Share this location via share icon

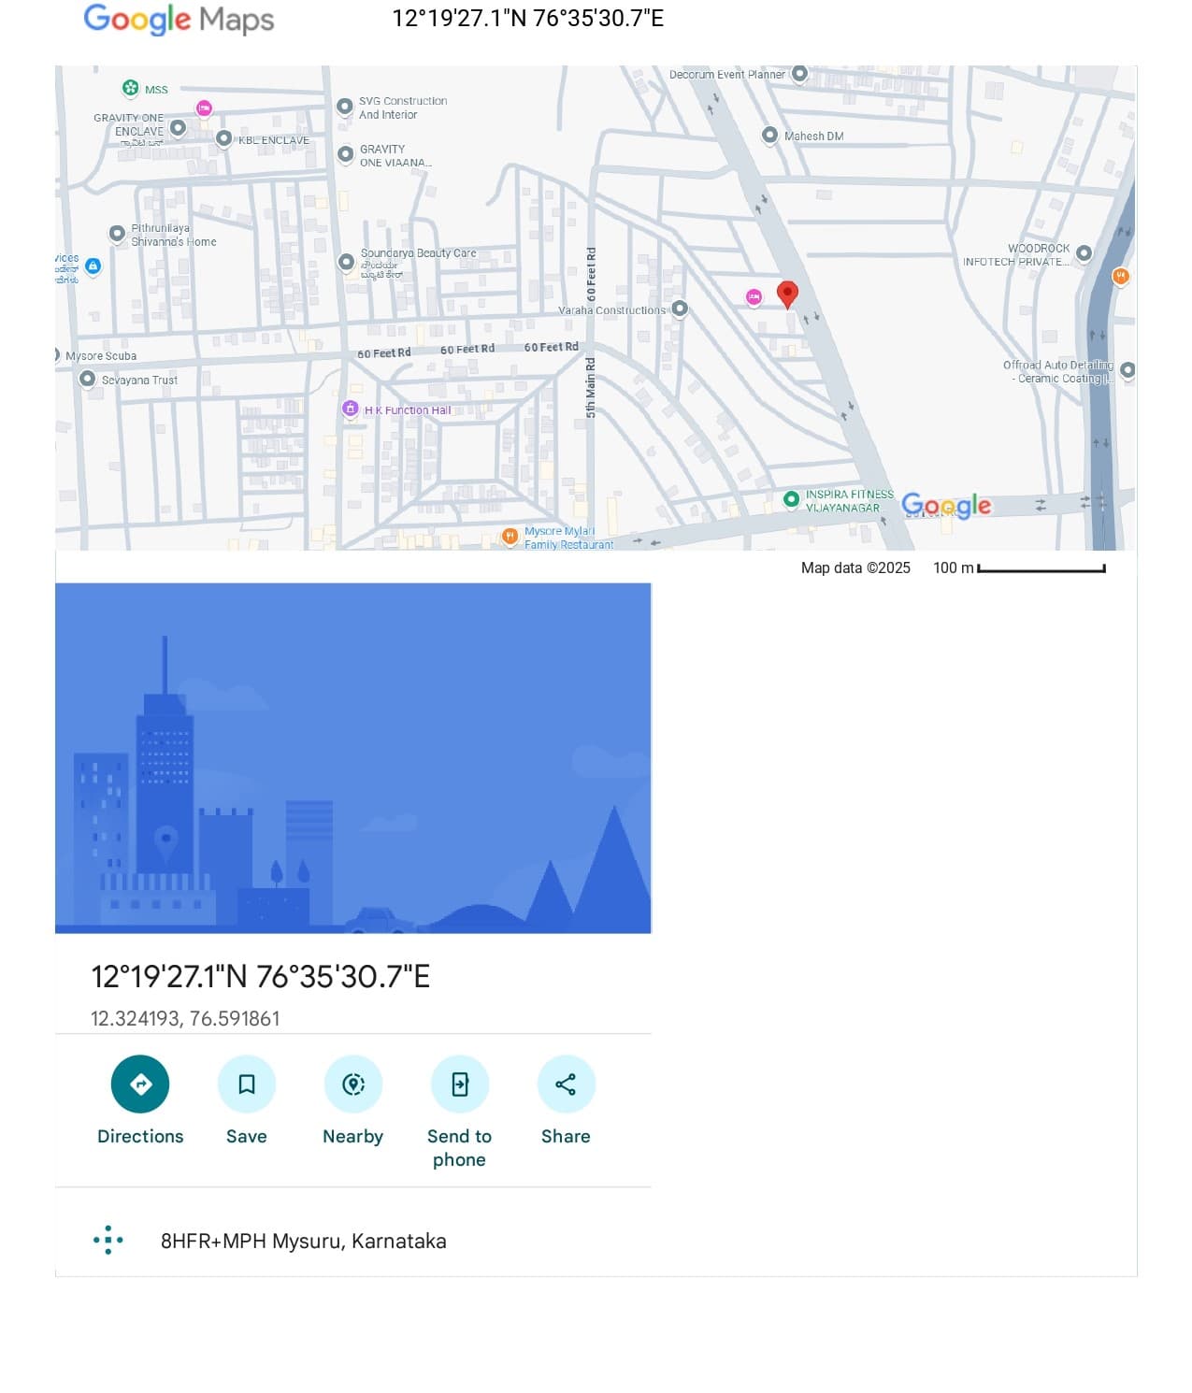click(x=566, y=1084)
